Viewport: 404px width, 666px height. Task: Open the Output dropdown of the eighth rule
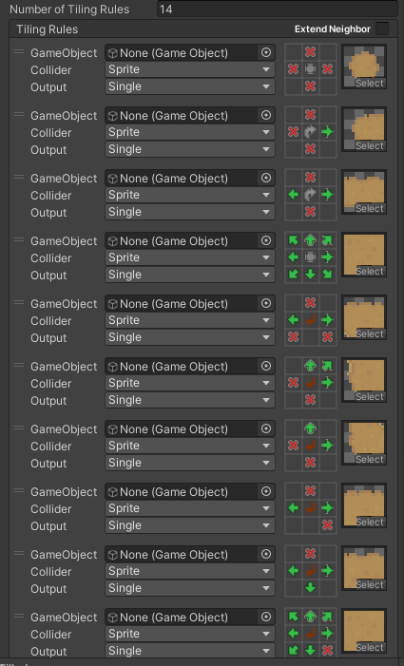(x=190, y=525)
